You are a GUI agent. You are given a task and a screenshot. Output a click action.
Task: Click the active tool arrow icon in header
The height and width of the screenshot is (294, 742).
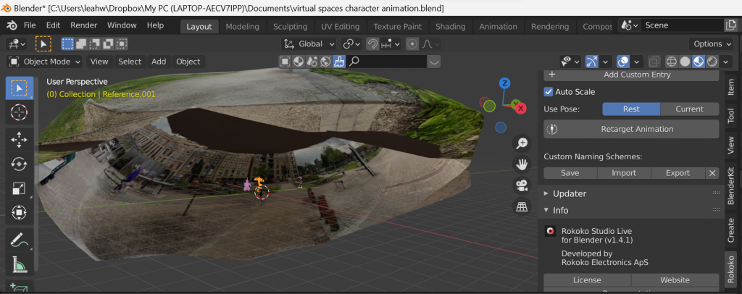pyautogui.click(x=43, y=44)
